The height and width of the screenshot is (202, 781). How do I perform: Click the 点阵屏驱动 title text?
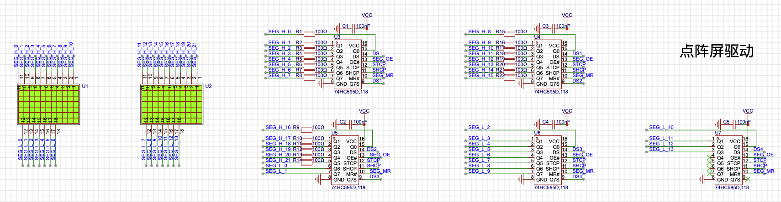coord(716,51)
